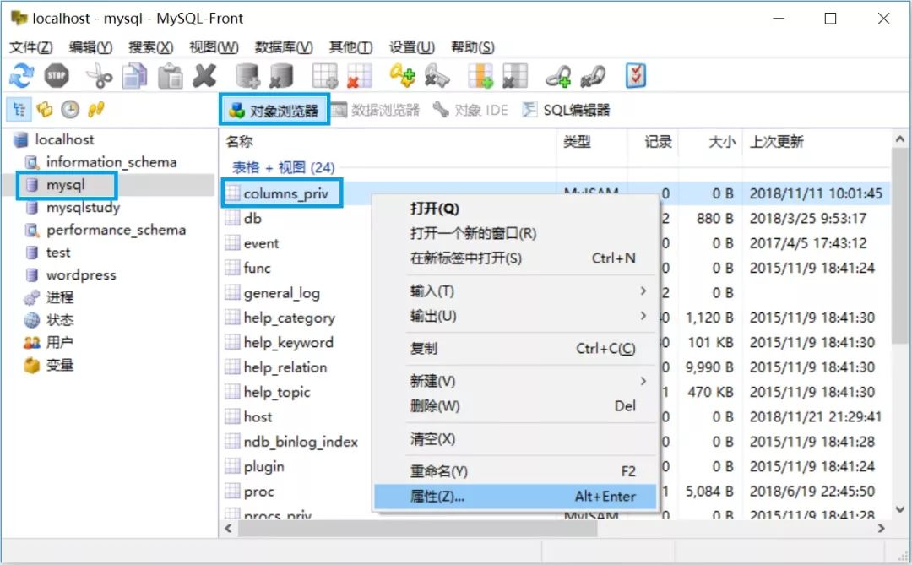
Task: Open the 编辑(Y) menu
Action: [x=90, y=47]
